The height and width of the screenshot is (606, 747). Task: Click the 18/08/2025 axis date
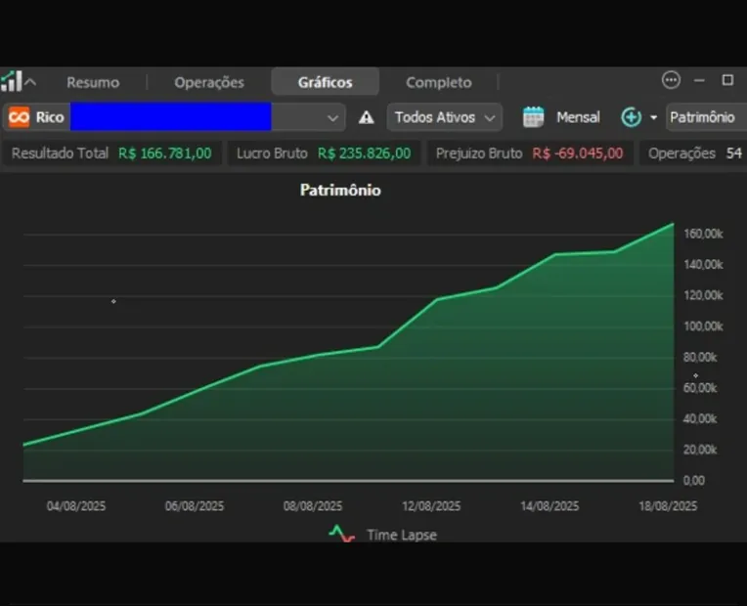(x=668, y=506)
